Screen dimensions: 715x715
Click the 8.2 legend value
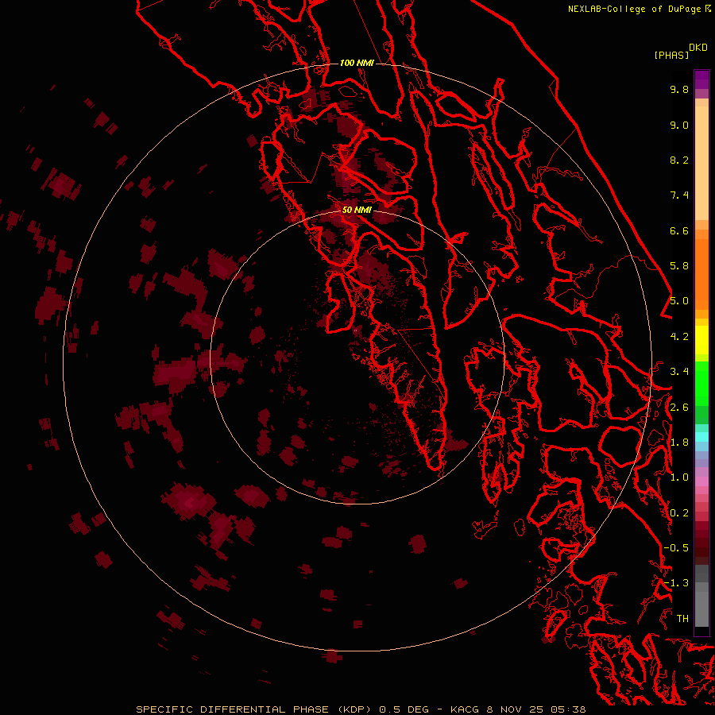click(679, 160)
